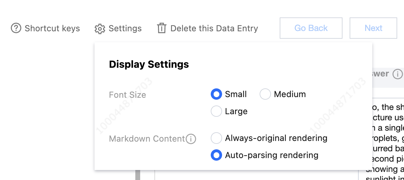The image size is (404, 180).
Task: Switch font size to Large
Action: click(216, 111)
